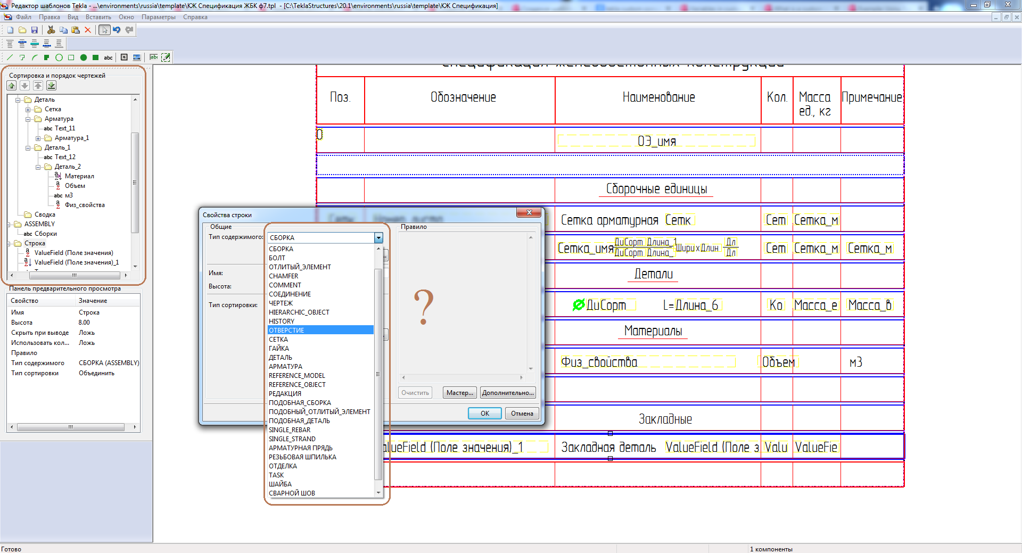Click the OK button in row properties dialog
The width and height of the screenshot is (1022, 553).
(x=484, y=414)
